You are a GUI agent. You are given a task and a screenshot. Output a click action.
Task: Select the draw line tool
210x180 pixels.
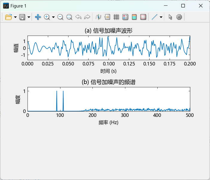[154, 17]
